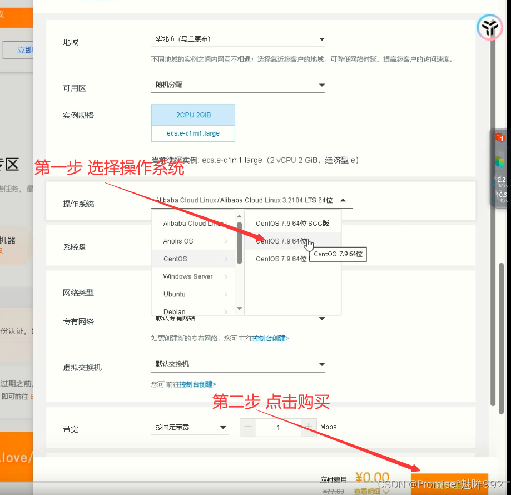The image size is (511, 495).
Task: Click the bandwidth value field showing 1
Action: coord(278,427)
